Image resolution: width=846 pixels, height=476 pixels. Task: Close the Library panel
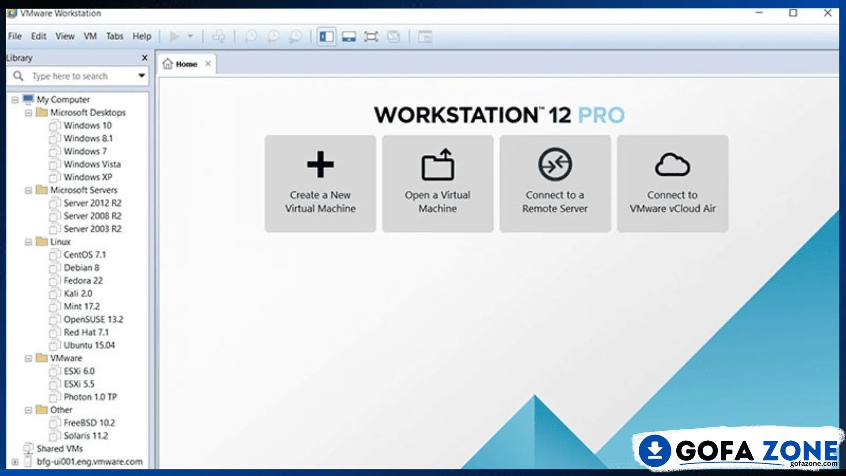click(x=145, y=58)
